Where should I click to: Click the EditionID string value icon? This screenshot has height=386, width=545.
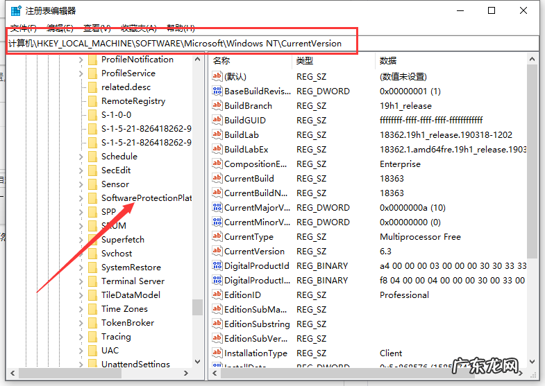217,295
